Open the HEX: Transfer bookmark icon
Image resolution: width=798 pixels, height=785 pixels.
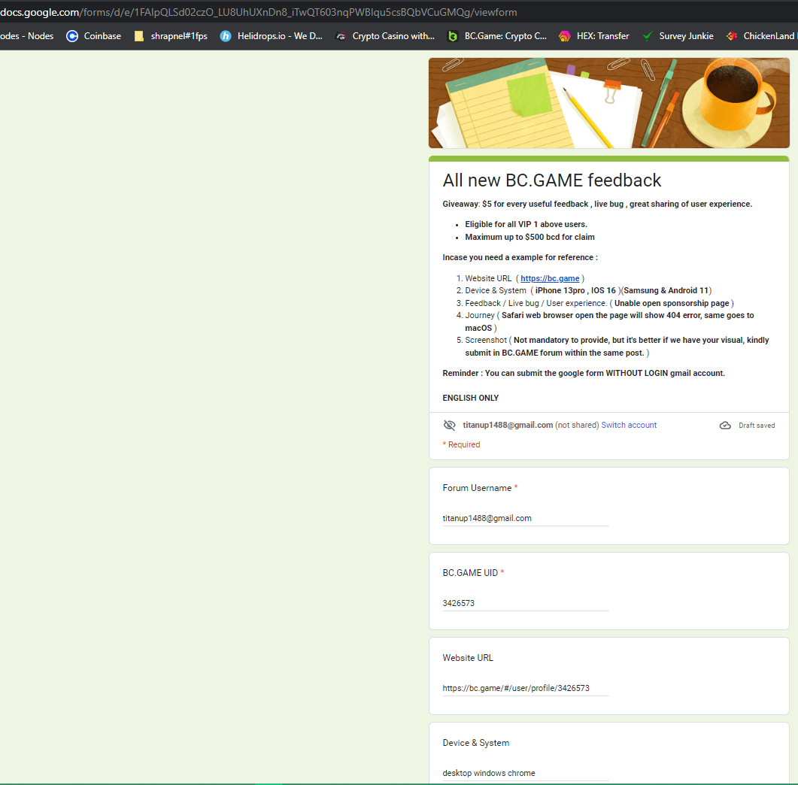(565, 36)
